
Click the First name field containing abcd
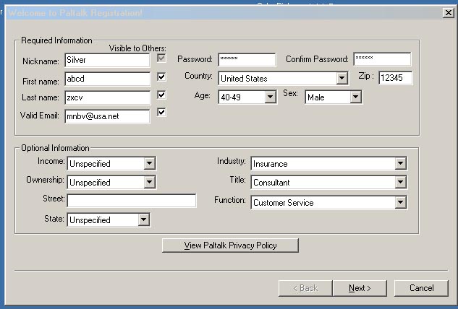[107, 79]
